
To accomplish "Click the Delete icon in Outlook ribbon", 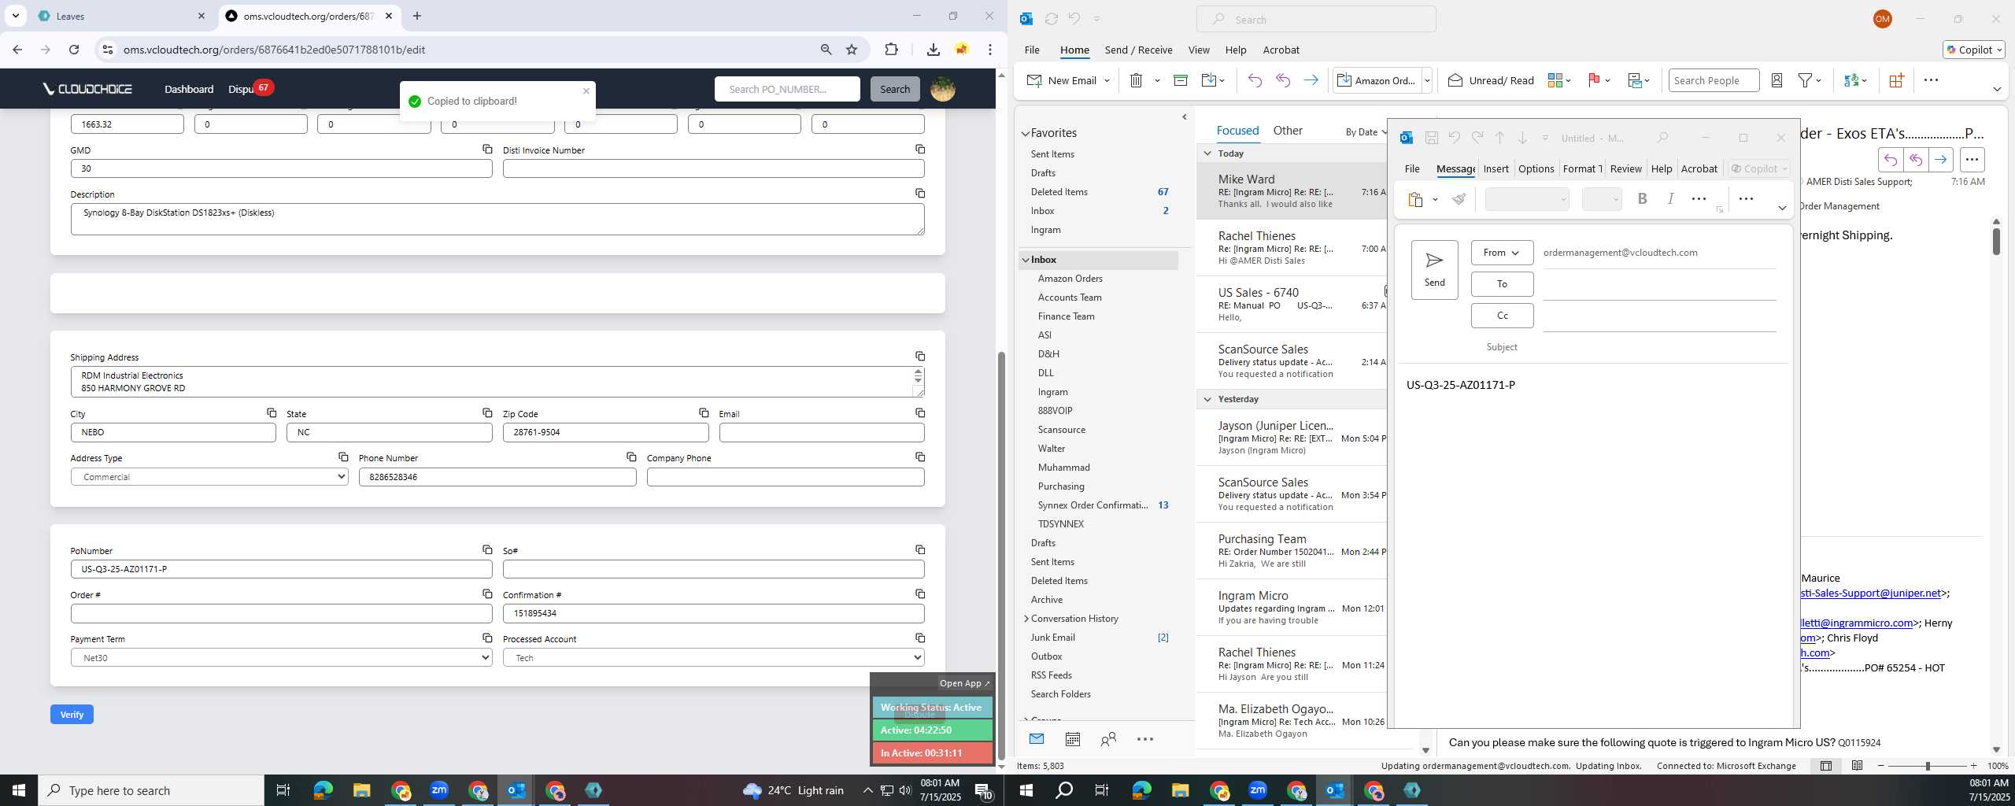I will coord(1136,80).
